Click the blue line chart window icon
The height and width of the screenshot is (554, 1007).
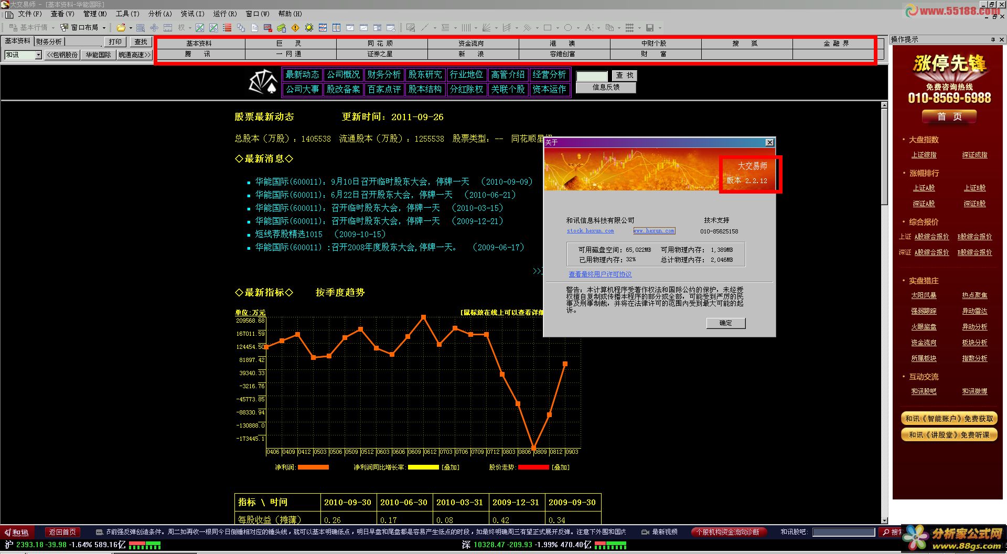[x=323, y=27]
